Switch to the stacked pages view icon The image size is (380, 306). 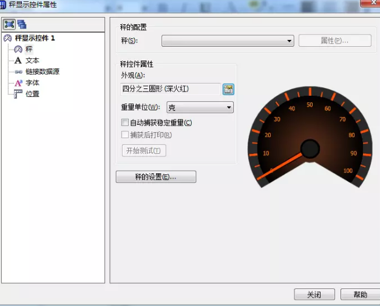22,24
